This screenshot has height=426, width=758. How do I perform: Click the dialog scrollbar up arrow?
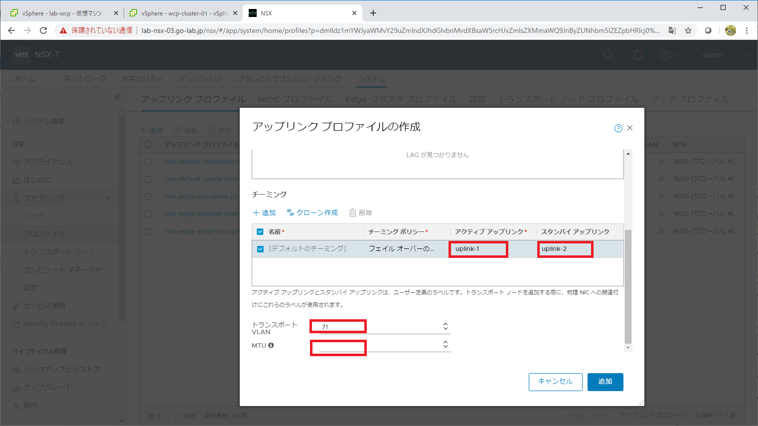click(628, 154)
